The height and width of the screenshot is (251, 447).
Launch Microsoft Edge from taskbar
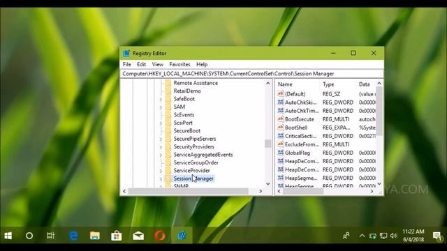coord(73,236)
